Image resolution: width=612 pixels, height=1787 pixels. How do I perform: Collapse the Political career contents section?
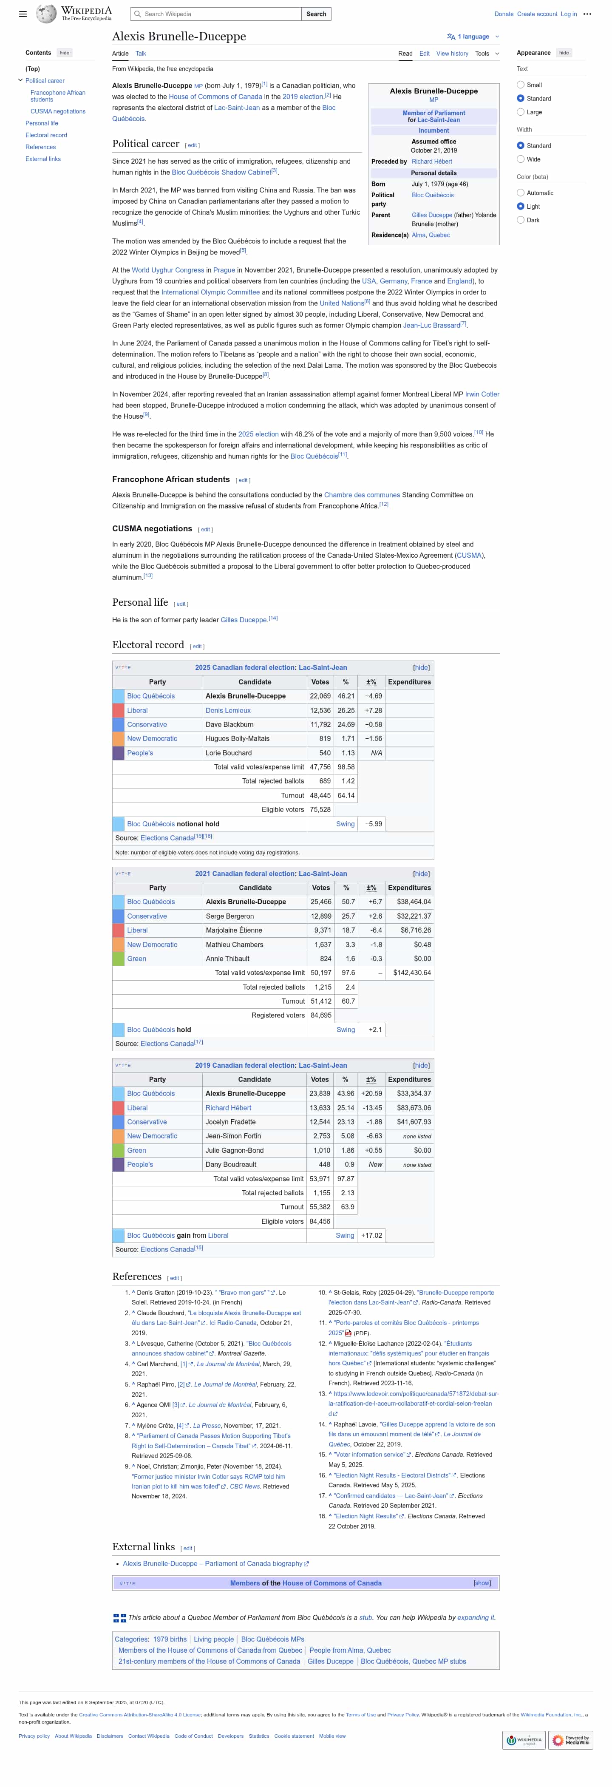pos(20,80)
